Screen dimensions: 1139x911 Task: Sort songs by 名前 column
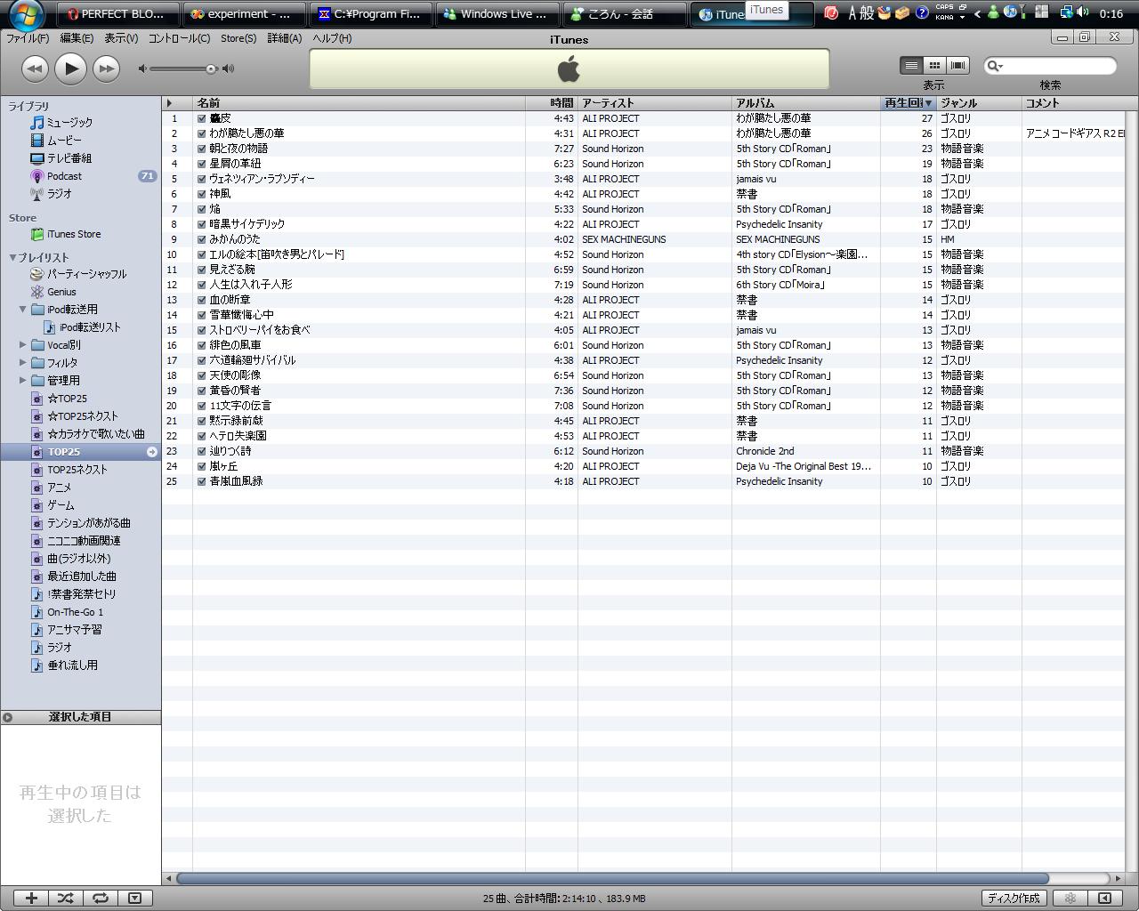[x=359, y=103]
